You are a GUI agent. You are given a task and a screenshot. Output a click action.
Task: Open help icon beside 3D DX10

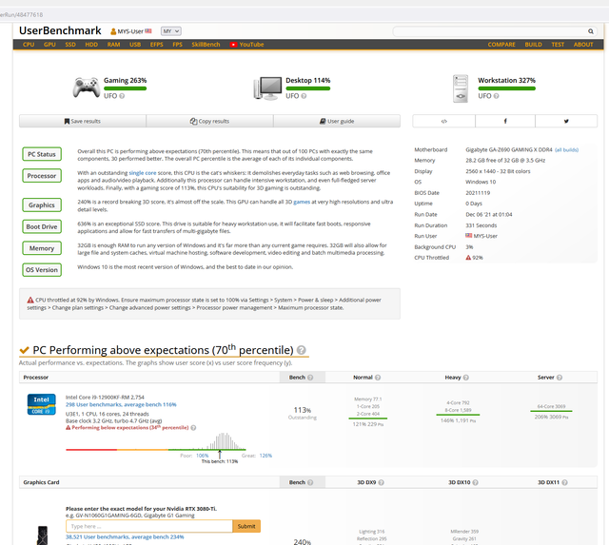point(476,482)
